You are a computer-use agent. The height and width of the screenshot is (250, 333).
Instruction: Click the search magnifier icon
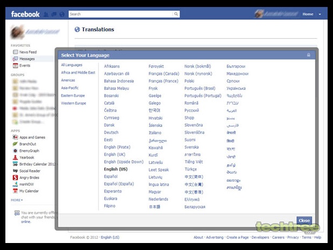point(176,14)
